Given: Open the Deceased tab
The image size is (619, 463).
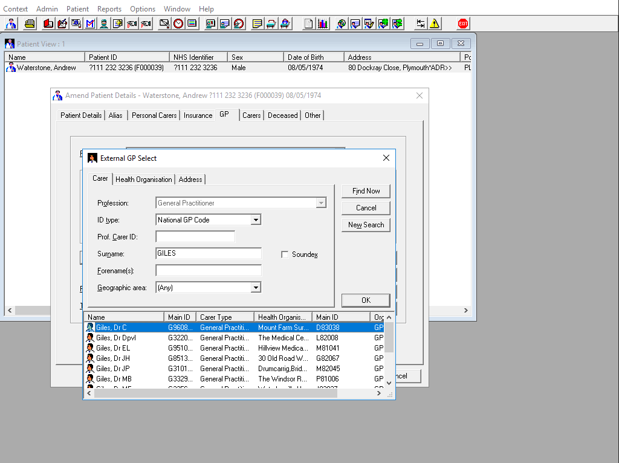Looking at the screenshot, I should pos(283,115).
